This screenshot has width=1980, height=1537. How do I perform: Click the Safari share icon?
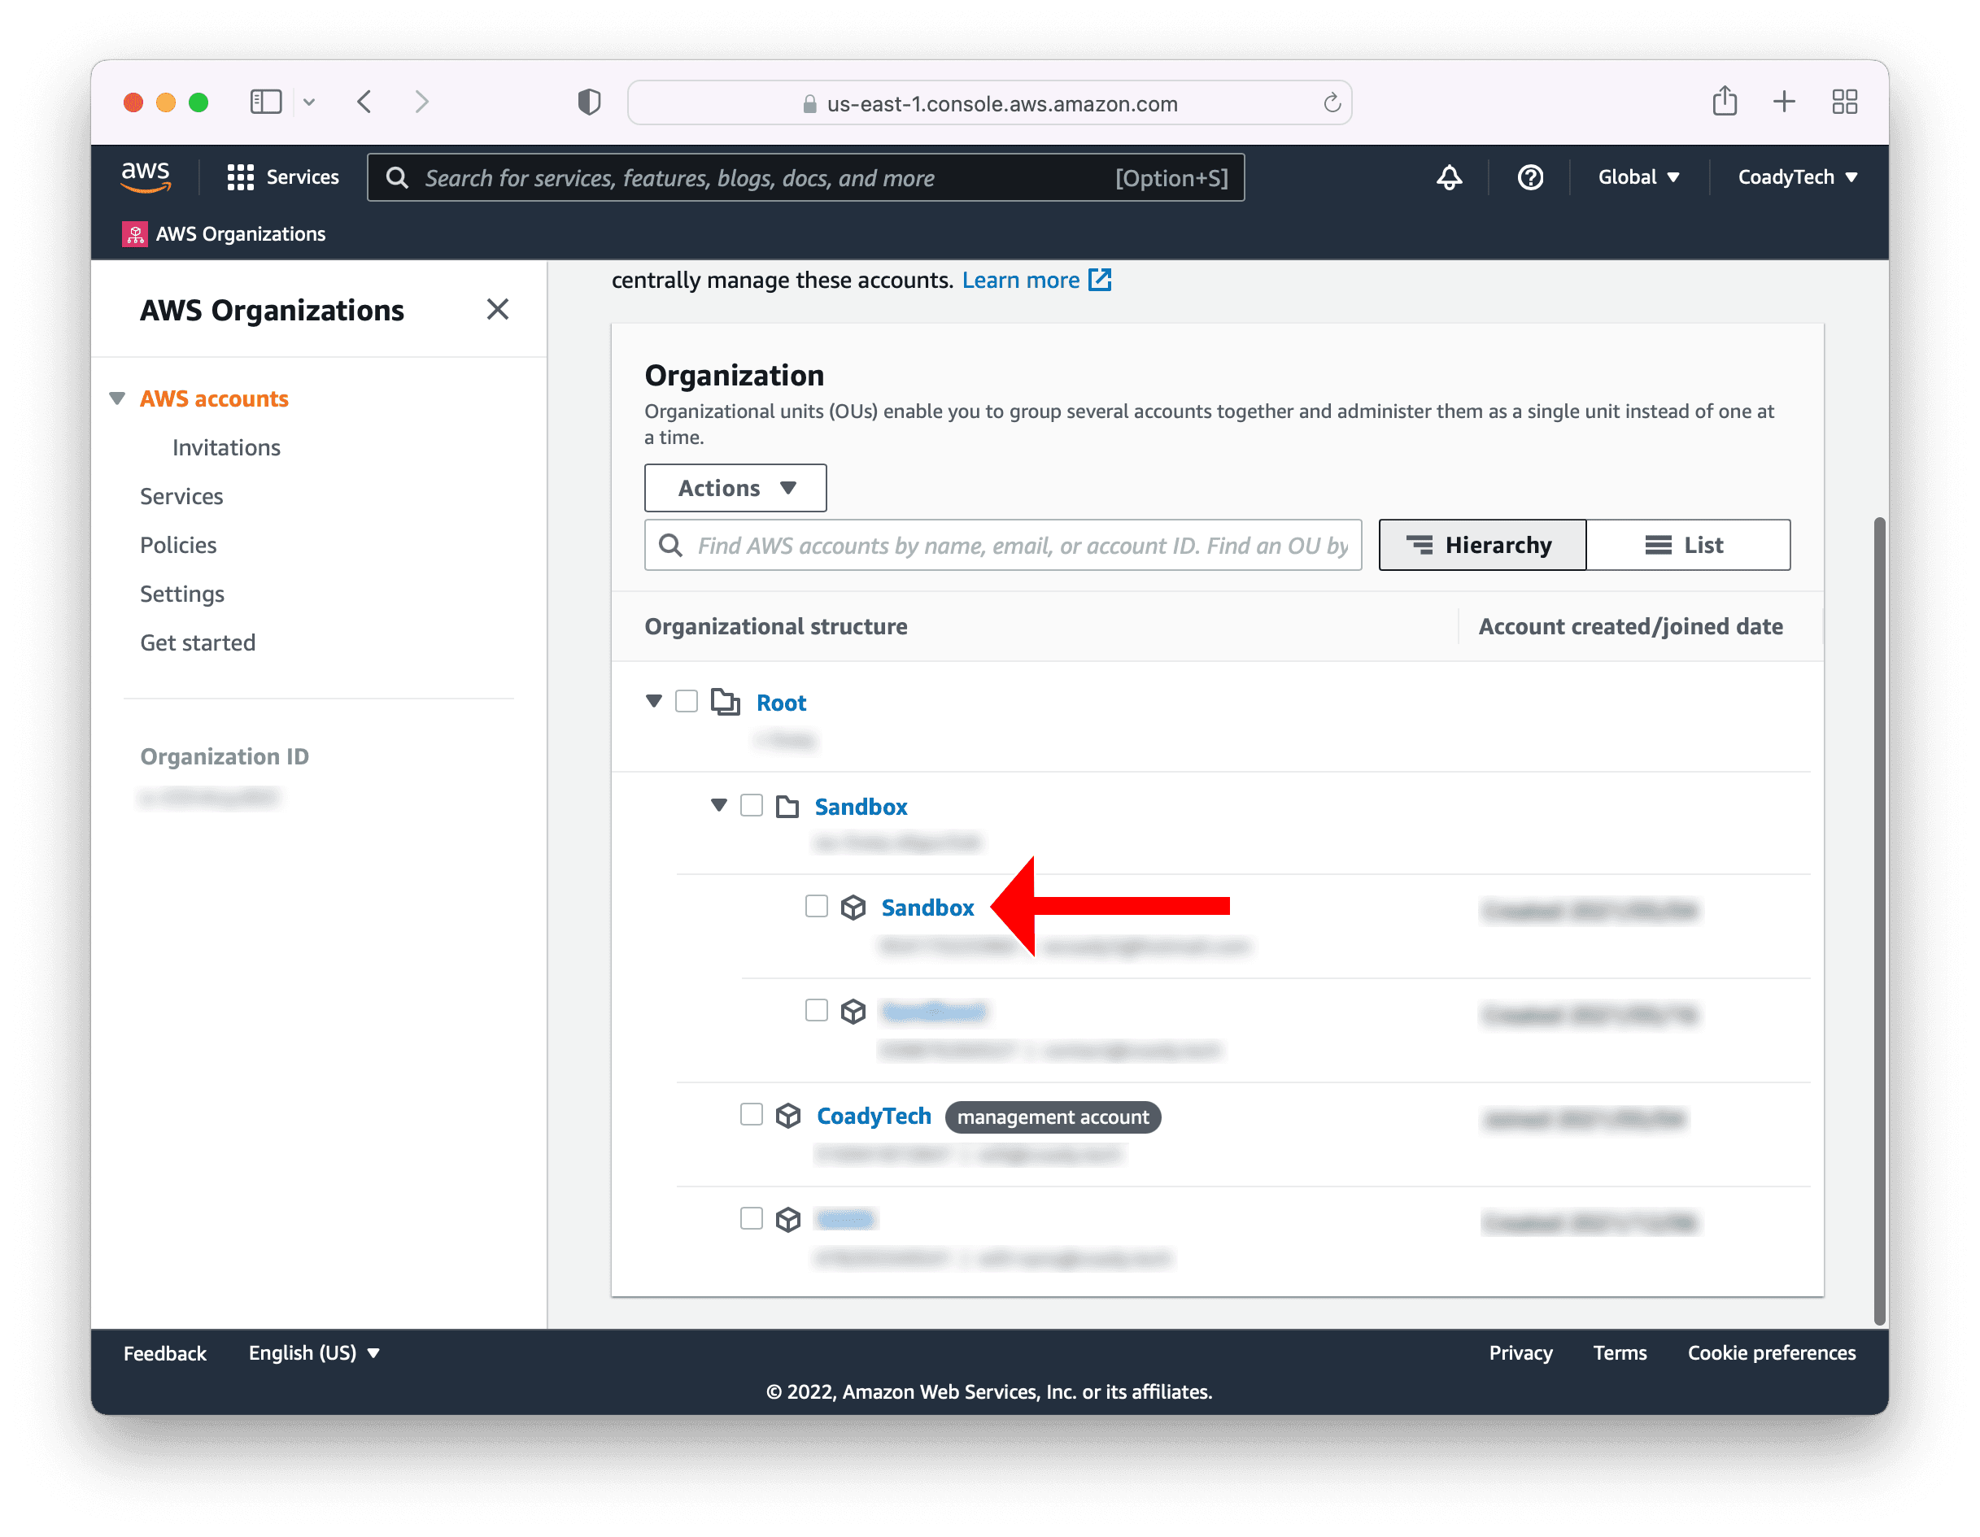pos(1725,102)
